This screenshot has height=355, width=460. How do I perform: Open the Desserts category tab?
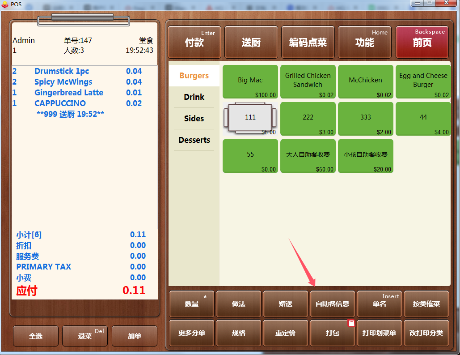click(x=194, y=140)
